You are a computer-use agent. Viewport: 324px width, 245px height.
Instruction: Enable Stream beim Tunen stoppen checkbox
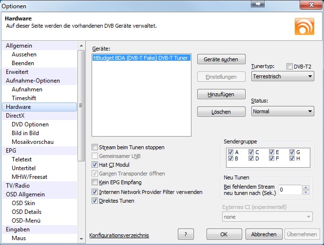pos(95,147)
